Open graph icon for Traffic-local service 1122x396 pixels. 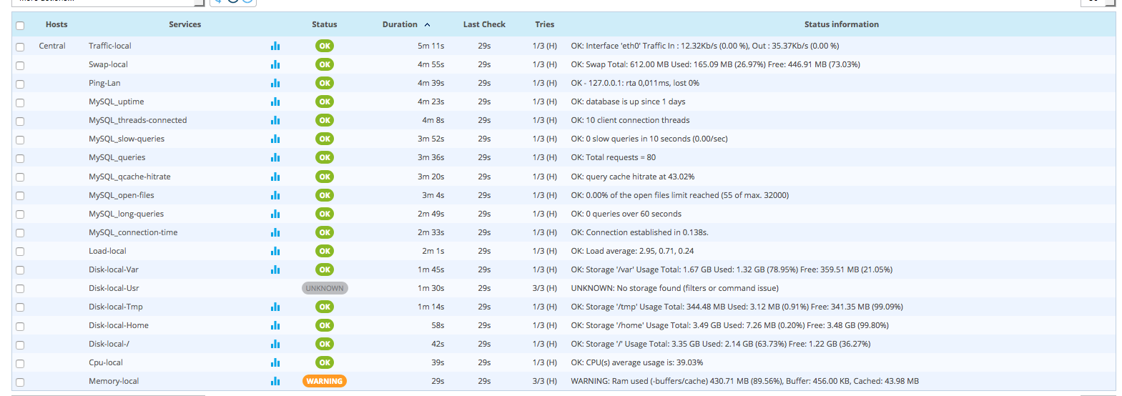pos(275,46)
